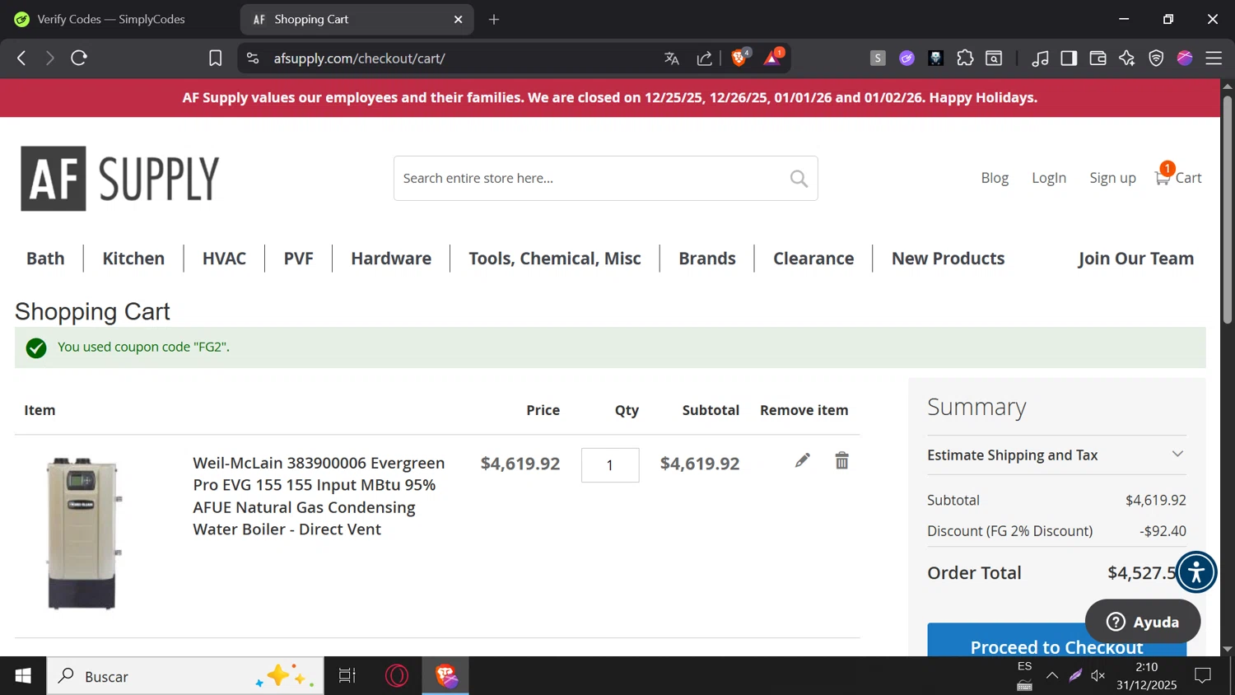1235x695 pixels.
Task: Reload the afsupply.com page
Action: (x=79, y=58)
